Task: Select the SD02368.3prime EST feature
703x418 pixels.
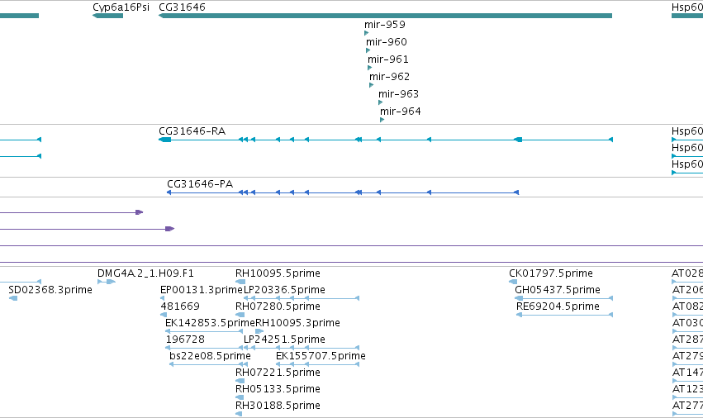Action: (x=13, y=298)
